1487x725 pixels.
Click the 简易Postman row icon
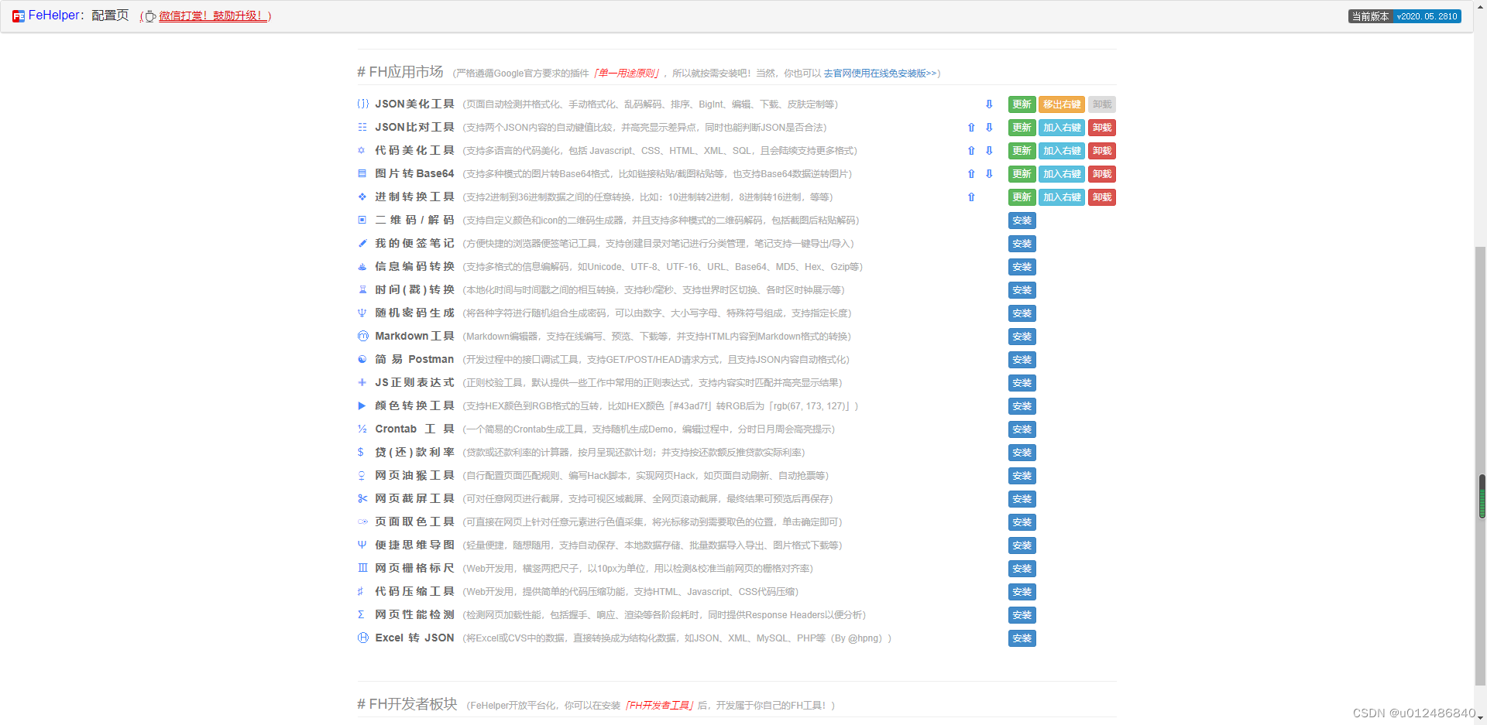pos(362,359)
